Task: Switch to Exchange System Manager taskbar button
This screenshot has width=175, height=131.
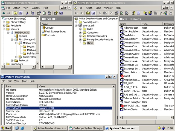Action: click(x=85, y=128)
